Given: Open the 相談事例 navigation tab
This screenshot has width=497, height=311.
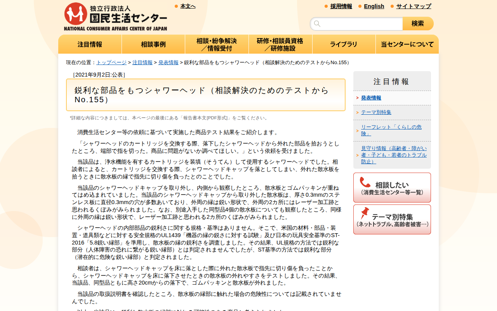Looking at the screenshot, I should (x=153, y=44).
